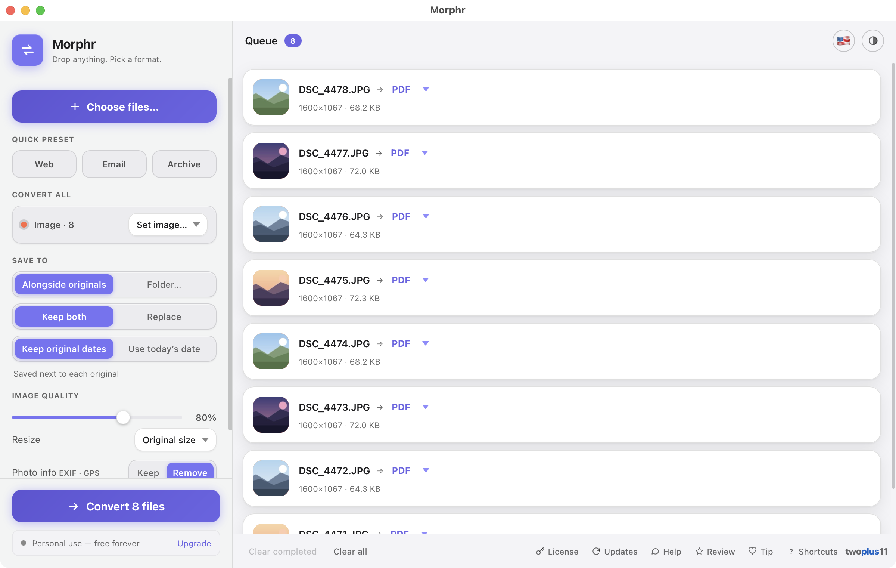
Task: Select Alongside originals save option
Action: [64, 284]
